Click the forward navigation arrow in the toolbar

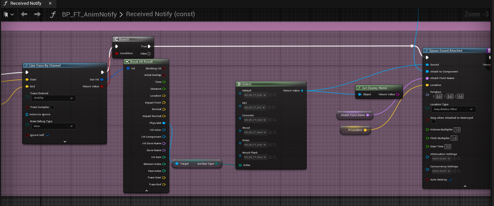[37, 14]
